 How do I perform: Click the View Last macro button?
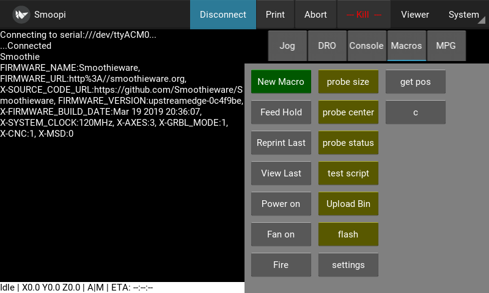[281, 173]
